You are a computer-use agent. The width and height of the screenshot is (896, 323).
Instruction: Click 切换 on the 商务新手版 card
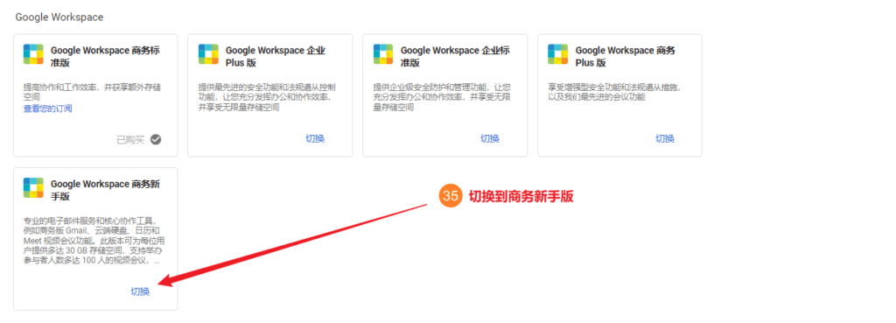click(x=140, y=291)
